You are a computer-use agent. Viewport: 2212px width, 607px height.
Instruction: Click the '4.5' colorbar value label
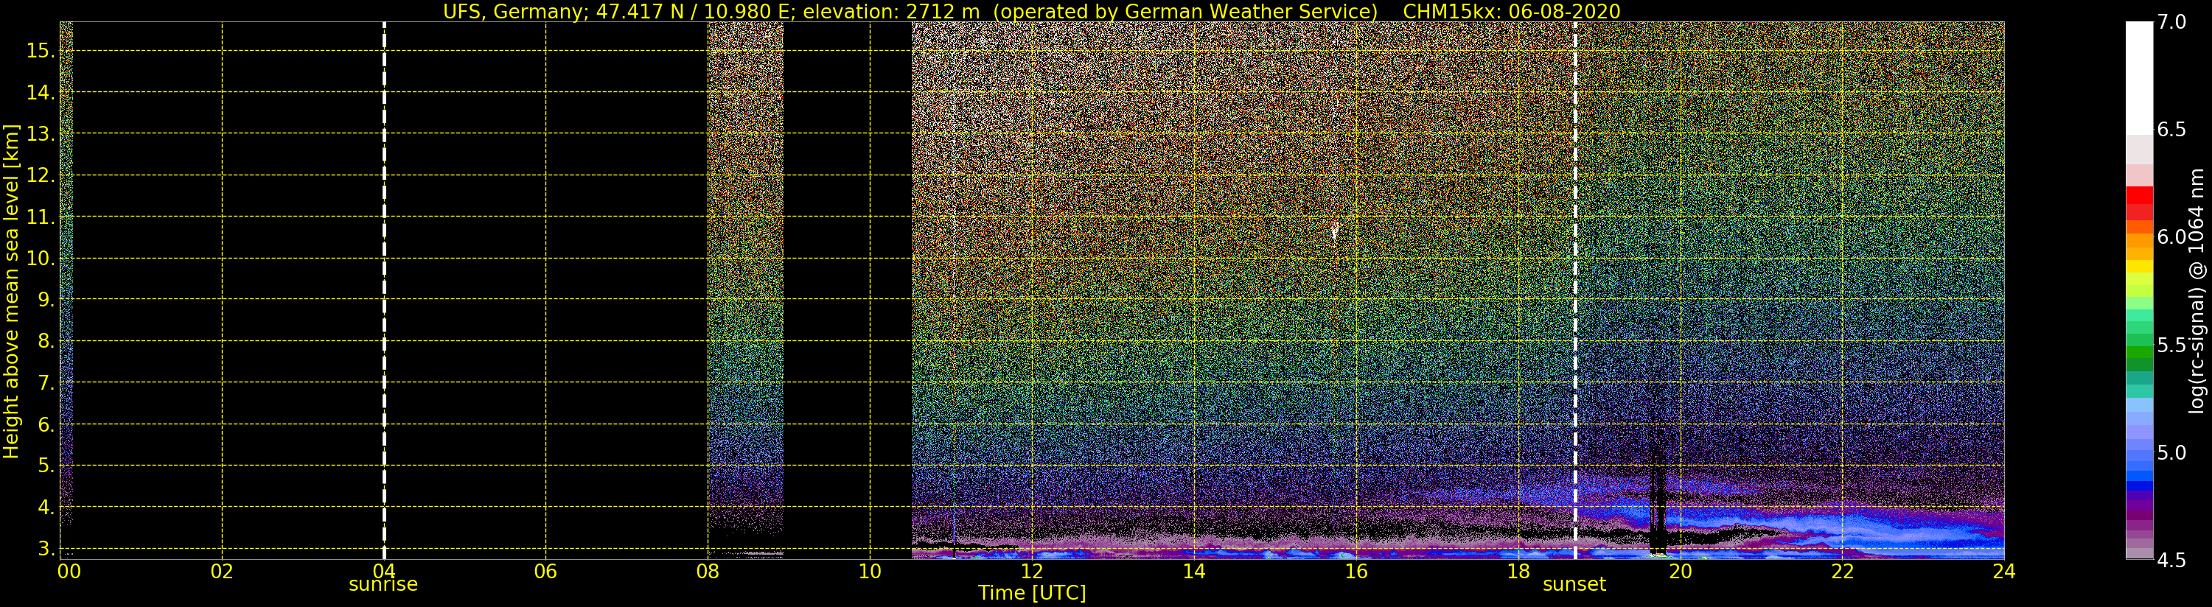point(2171,560)
